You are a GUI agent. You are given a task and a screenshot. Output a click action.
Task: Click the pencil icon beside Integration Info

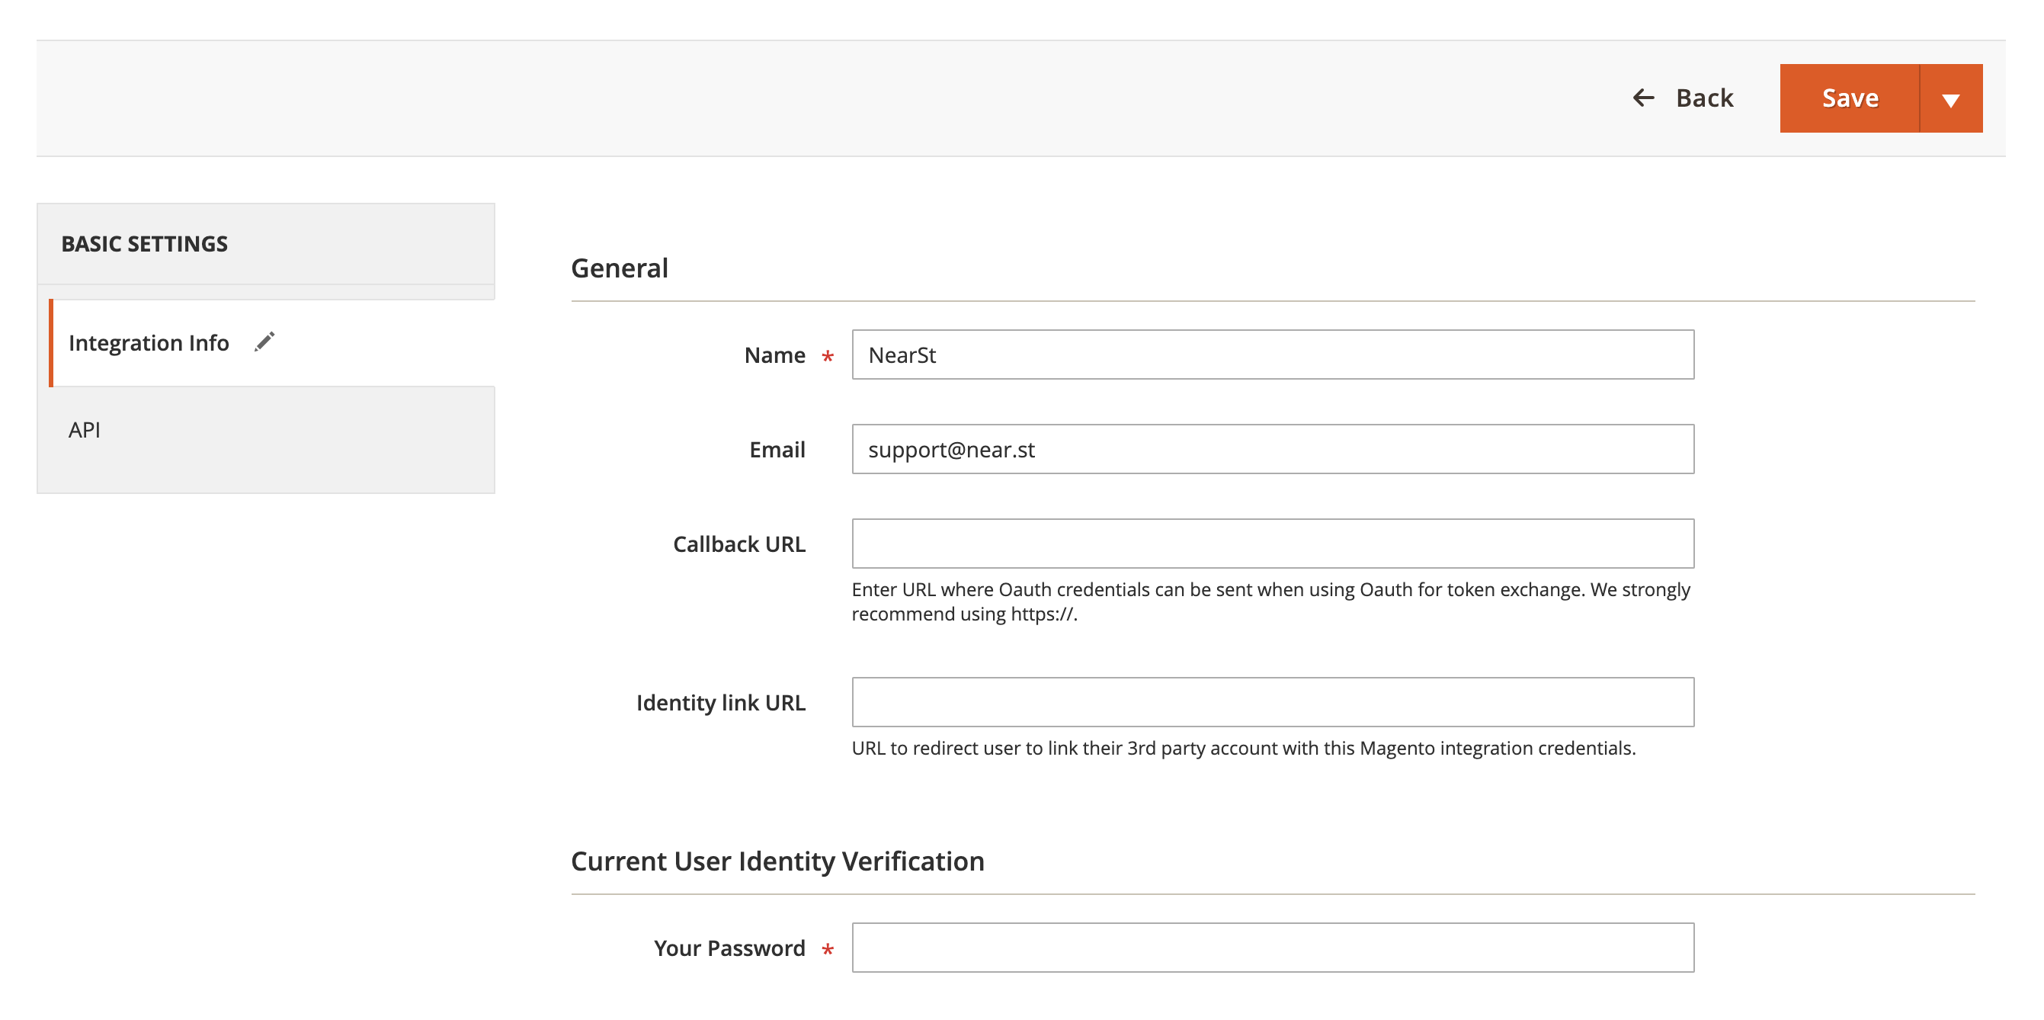click(264, 342)
